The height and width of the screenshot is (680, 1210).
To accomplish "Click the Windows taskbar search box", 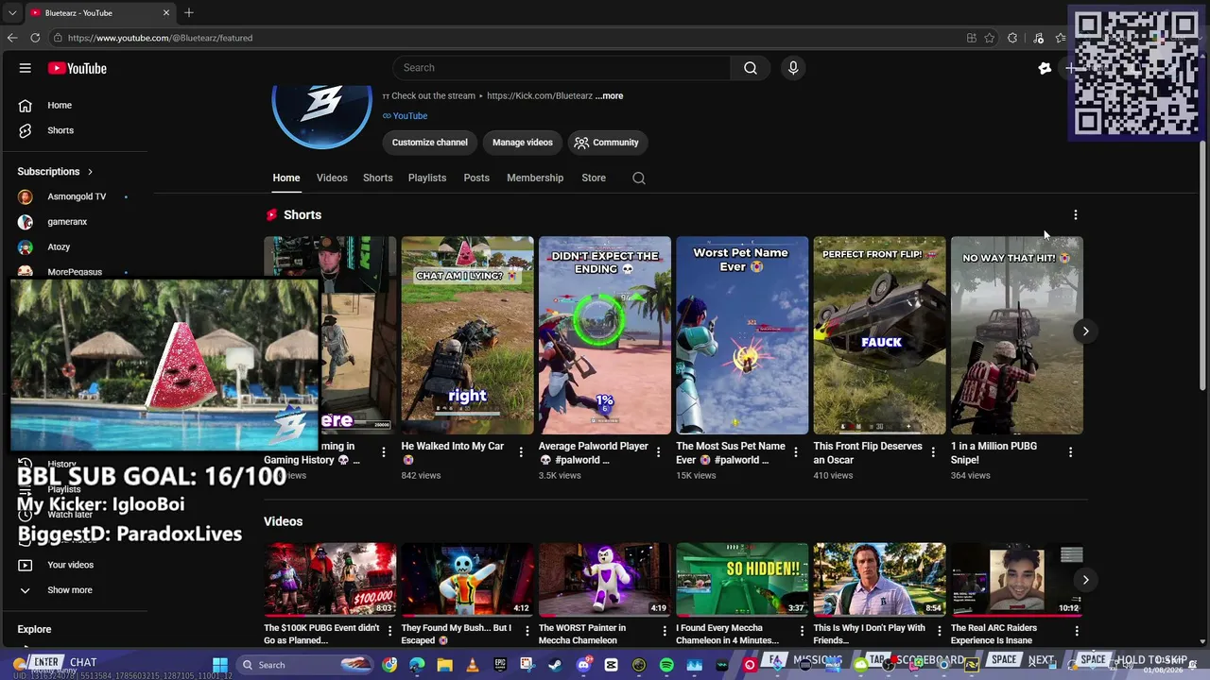I will coord(303,665).
